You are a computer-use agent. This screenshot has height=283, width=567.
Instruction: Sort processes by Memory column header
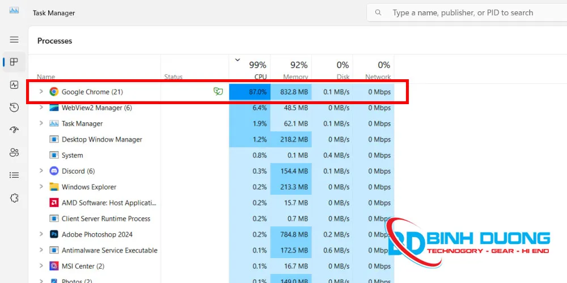pyautogui.click(x=291, y=69)
